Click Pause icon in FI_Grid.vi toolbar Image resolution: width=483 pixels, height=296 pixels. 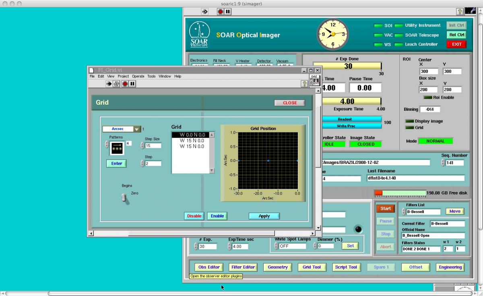point(132,84)
